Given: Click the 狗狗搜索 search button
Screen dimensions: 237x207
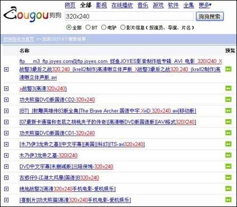Looking at the screenshot, I should [210, 16].
